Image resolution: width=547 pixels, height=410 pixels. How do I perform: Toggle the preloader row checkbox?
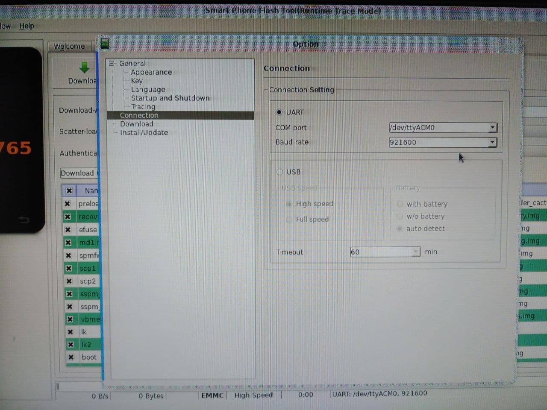tap(67, 204)
